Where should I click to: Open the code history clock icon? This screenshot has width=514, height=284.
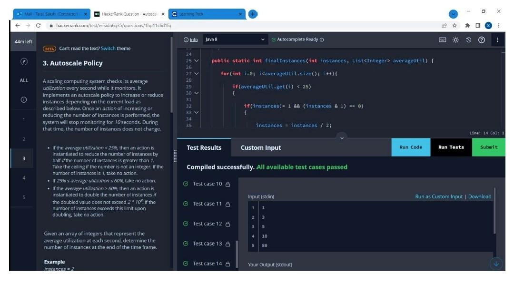click(468, 39)
